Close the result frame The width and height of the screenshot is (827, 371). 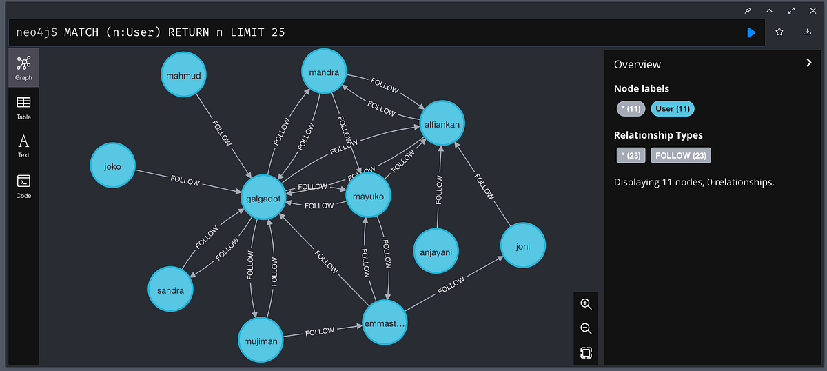(813, 10)
